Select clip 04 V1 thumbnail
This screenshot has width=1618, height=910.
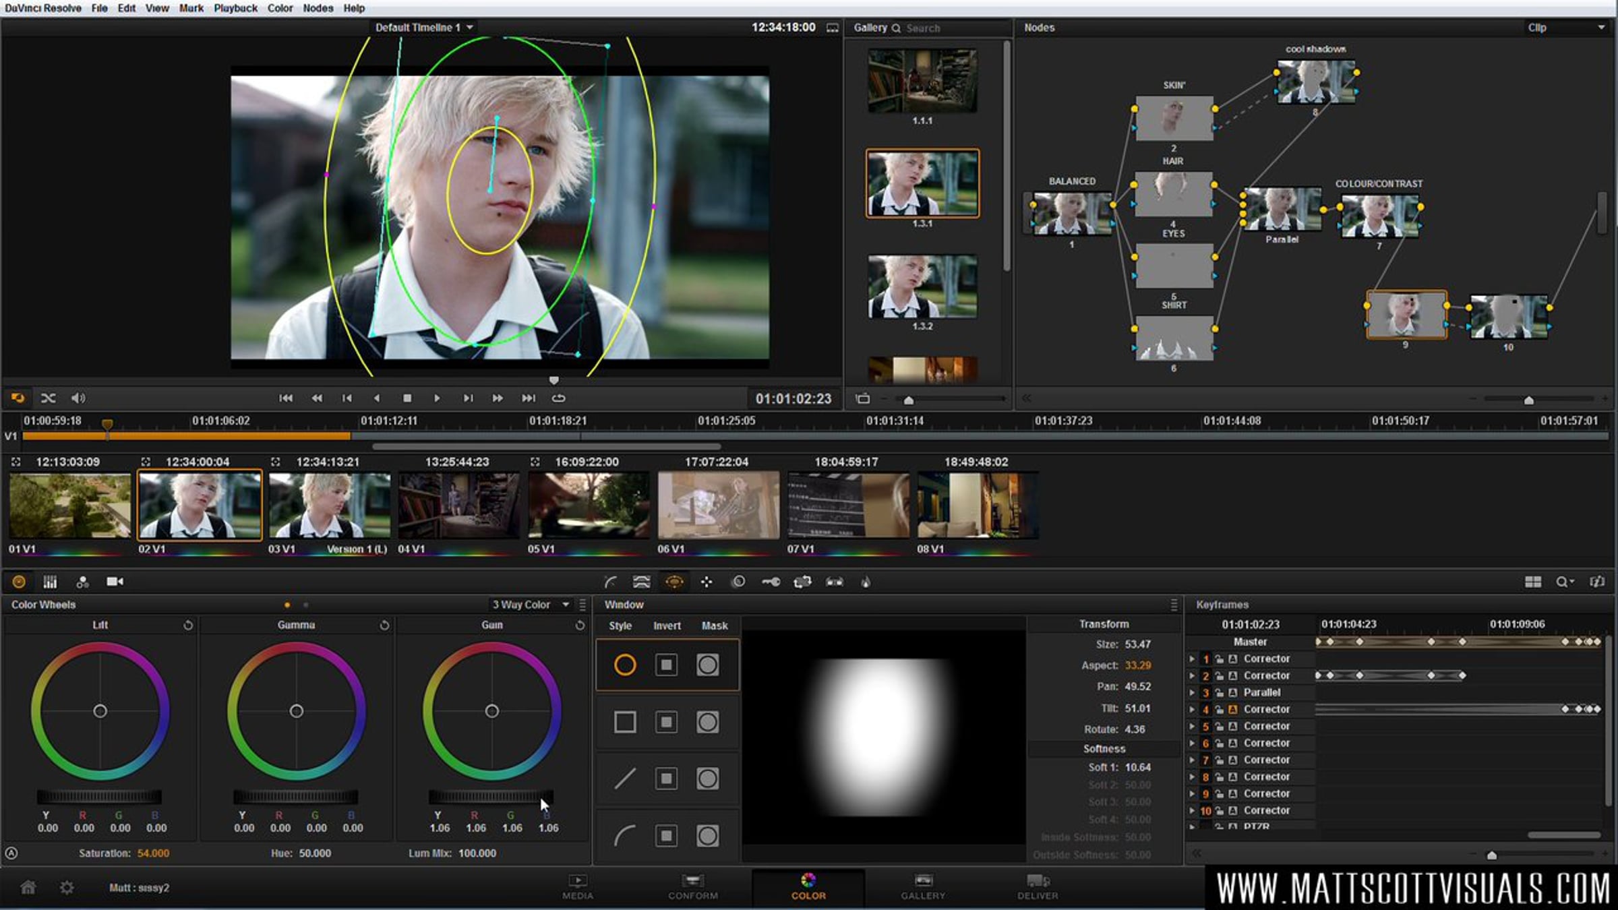tap(459, 505)
